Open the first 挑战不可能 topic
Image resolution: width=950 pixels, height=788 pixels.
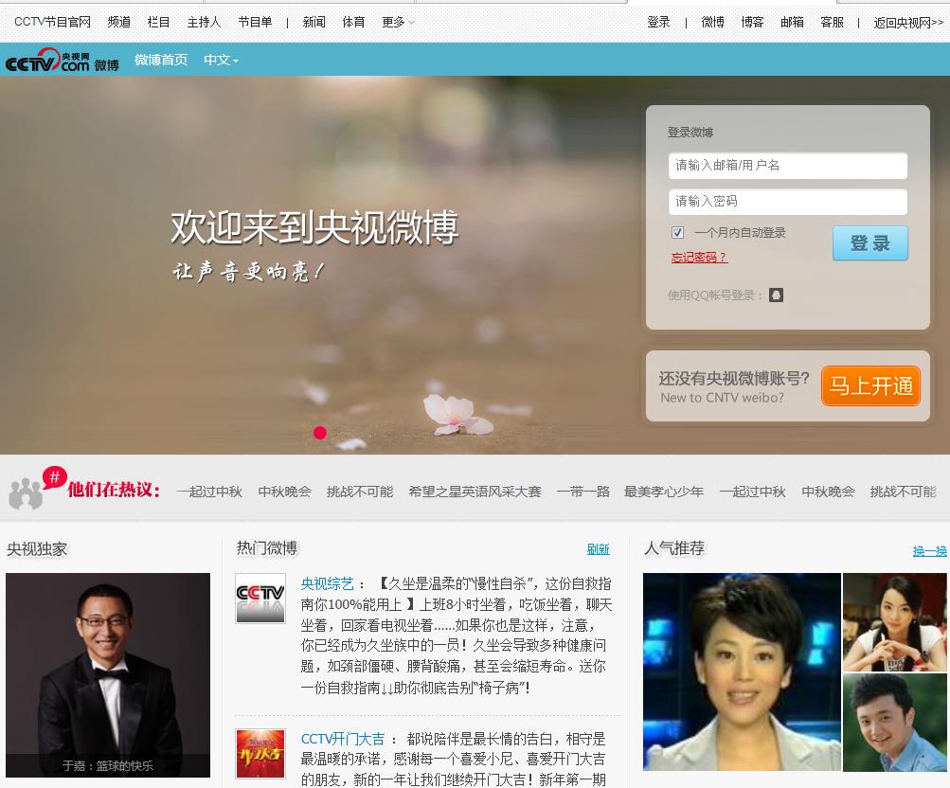click(x=360, y=492)
